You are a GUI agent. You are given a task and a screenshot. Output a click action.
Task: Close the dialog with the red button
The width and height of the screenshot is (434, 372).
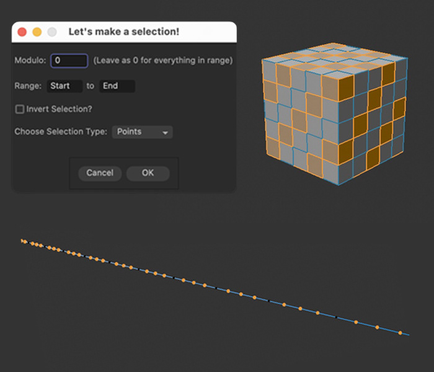(22, 32)
